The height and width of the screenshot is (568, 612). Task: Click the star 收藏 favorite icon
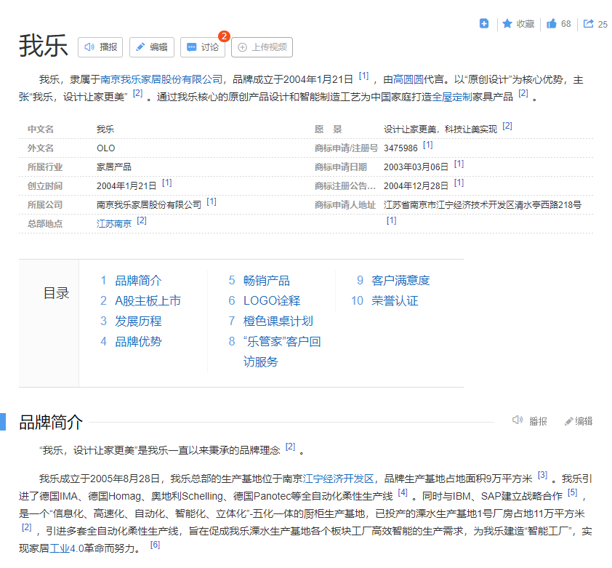[x=507, y=24]
